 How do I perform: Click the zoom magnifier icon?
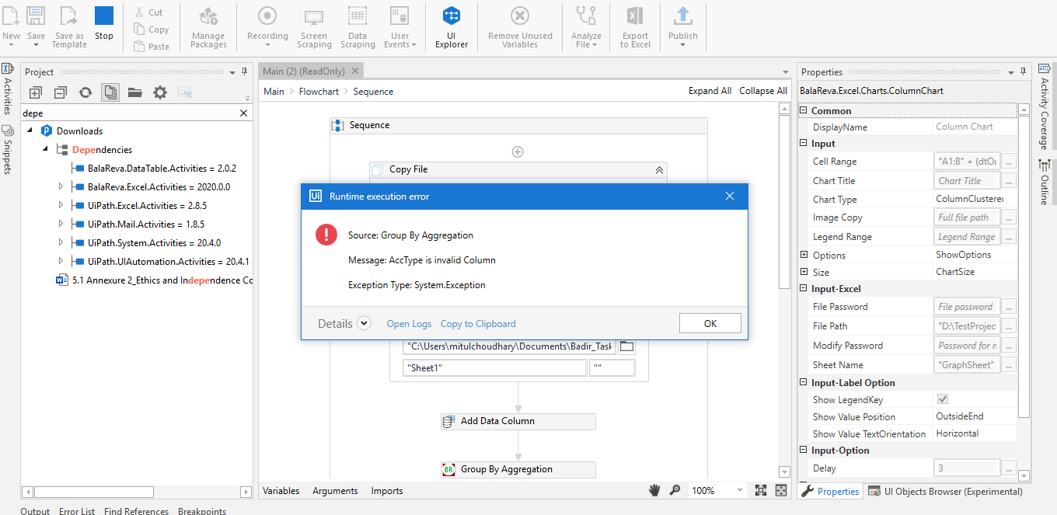(675, 490)
